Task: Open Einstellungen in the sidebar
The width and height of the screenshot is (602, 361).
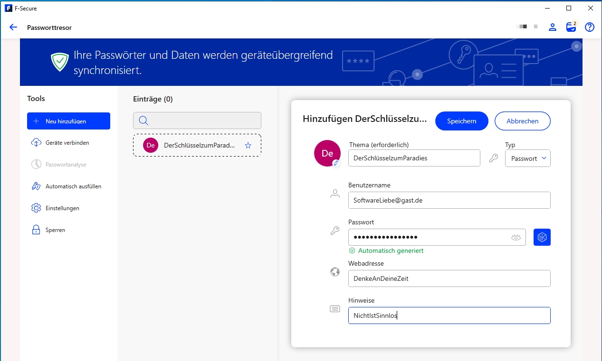Action: click(62, 208)
